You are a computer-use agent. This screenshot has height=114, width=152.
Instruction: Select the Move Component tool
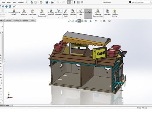[x=32, y=12]
